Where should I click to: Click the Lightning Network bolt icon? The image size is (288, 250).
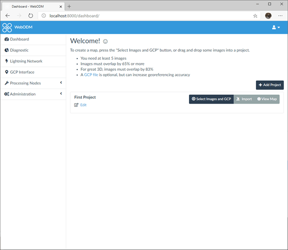point(6,61)
